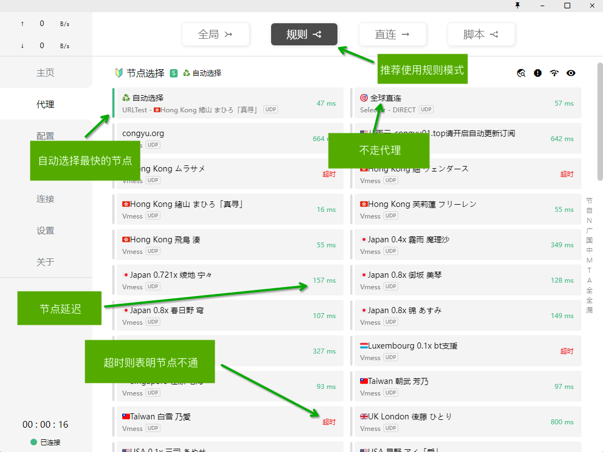This screenshot has height=452, width=603.
Task: Jump to group 'N' in right index
Action: [x=589, y=221]
